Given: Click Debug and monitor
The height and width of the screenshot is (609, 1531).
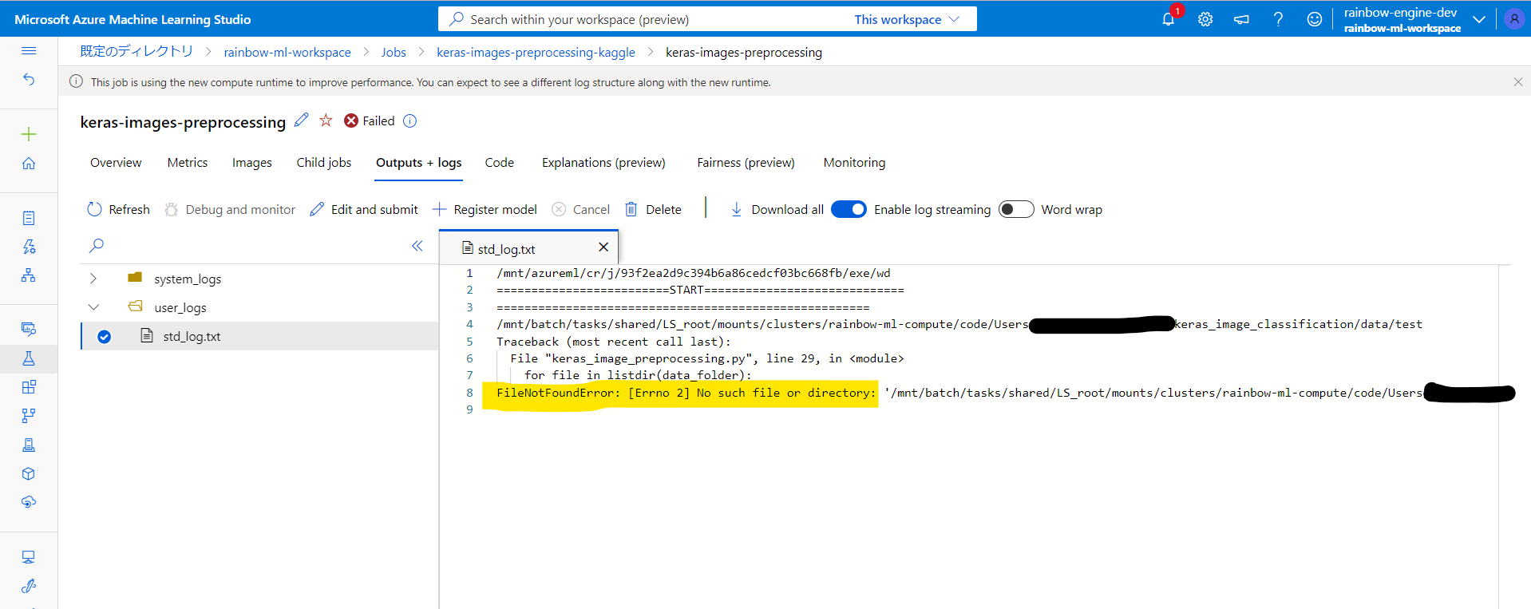Looking at the screenshot, I should pyautogui.click(x=230, y=209).
